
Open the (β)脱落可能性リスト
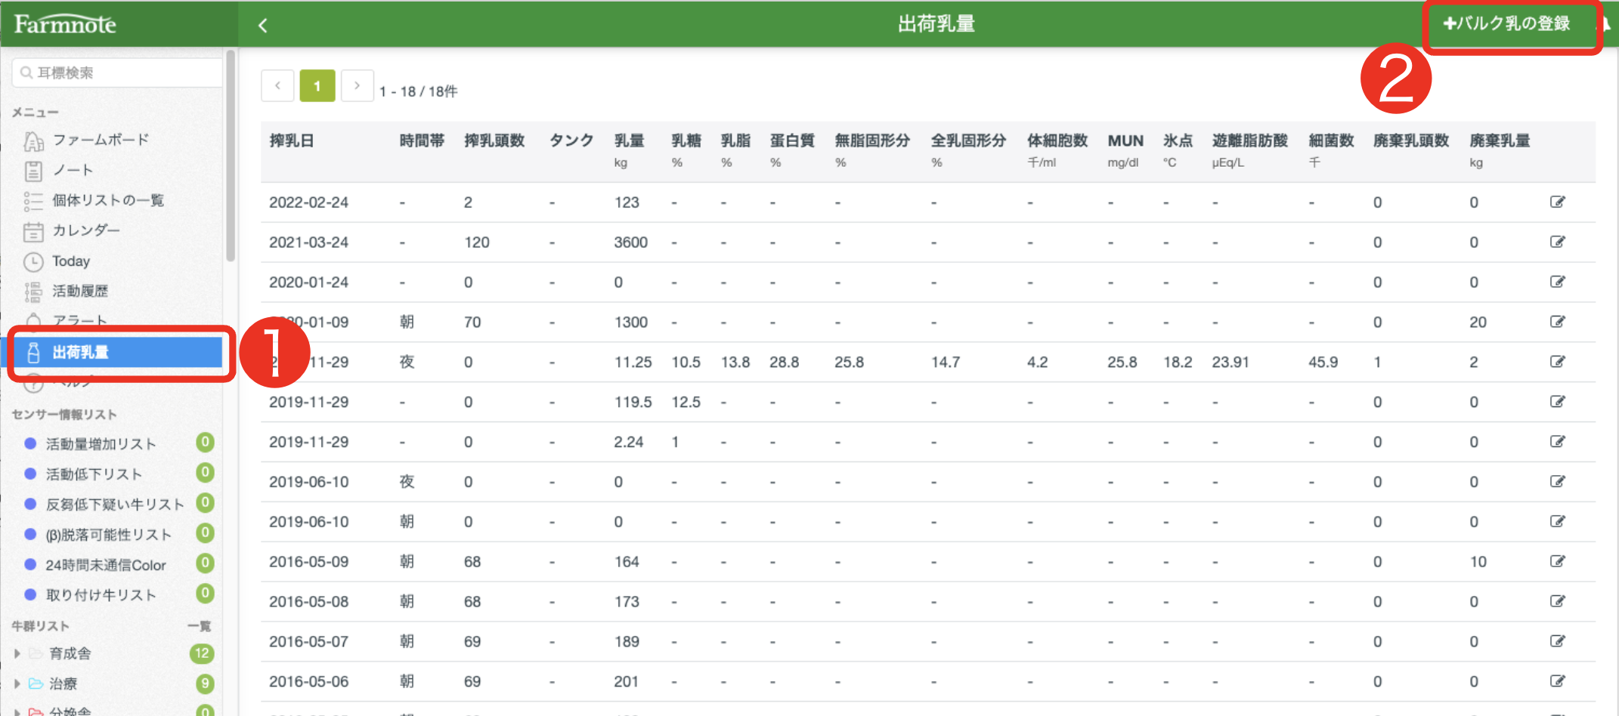click(x=108, y=535)
